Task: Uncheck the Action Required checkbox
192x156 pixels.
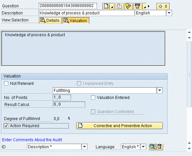Action: [x=6, y=126]
